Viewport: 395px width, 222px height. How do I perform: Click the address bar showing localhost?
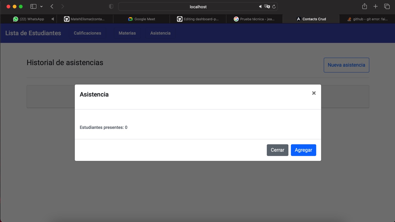[198, 6]
